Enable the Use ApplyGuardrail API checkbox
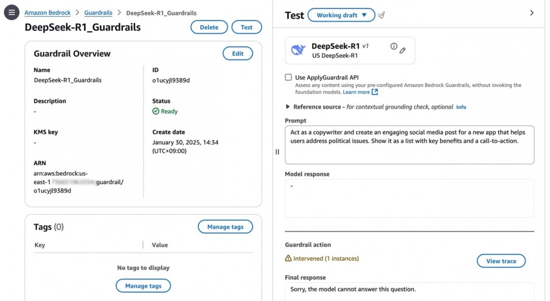550x301 pixels. click(288, 77)
